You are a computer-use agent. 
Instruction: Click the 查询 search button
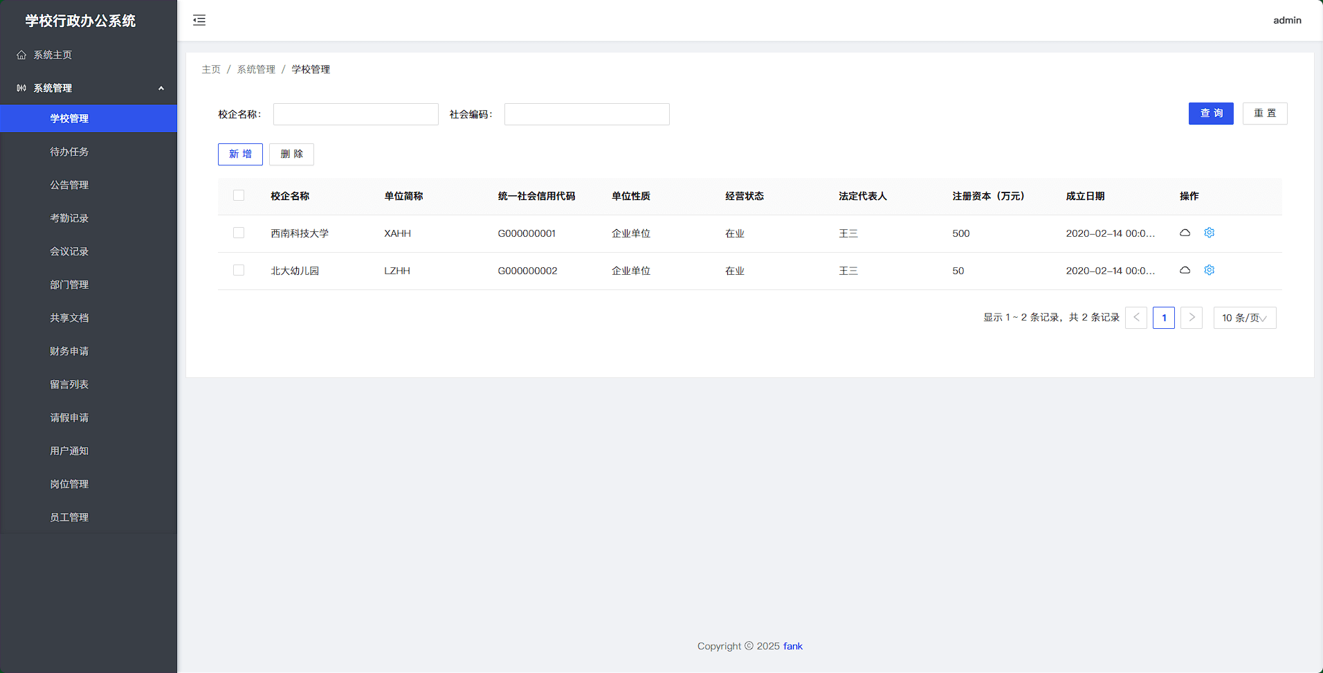click(1210, 114)
